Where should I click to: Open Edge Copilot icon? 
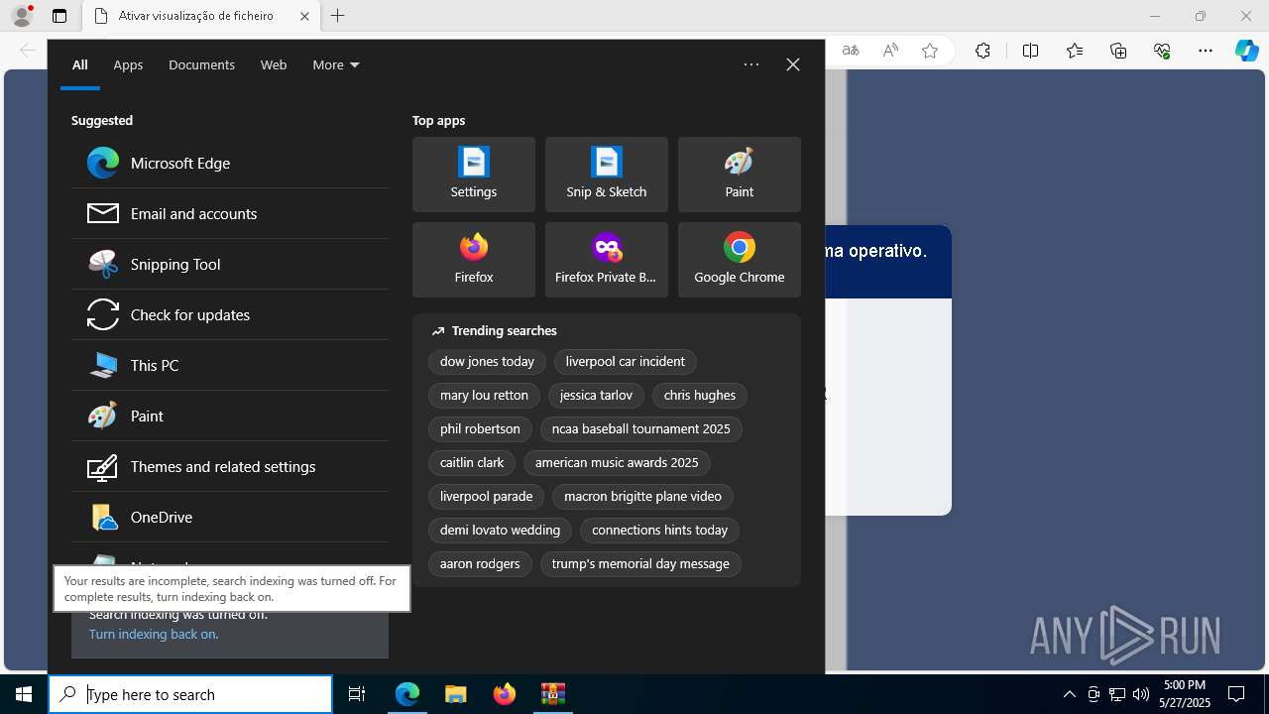pyautogui.click(x=1247, y=51)
